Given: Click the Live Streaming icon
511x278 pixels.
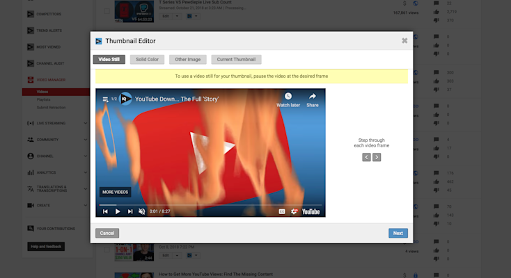Looking at the screenshot, I should [x=31, y=123].
